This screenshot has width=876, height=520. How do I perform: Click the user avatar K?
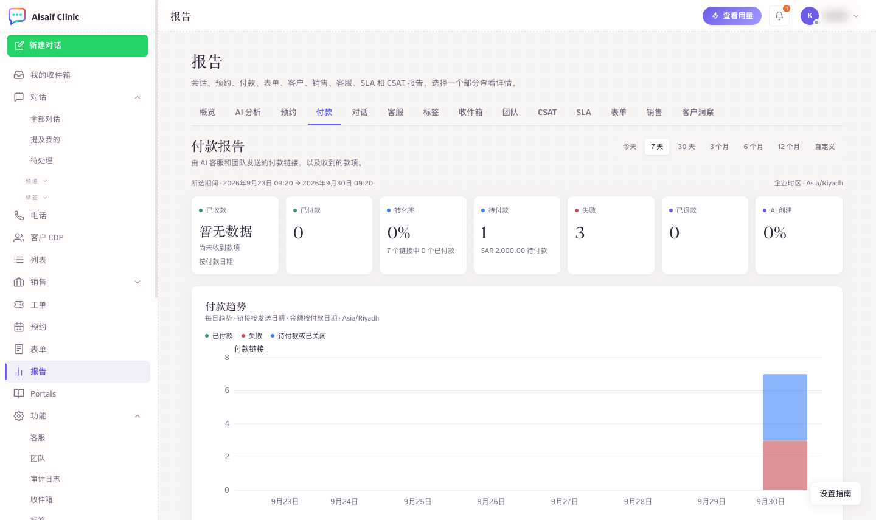coord(810,16)
